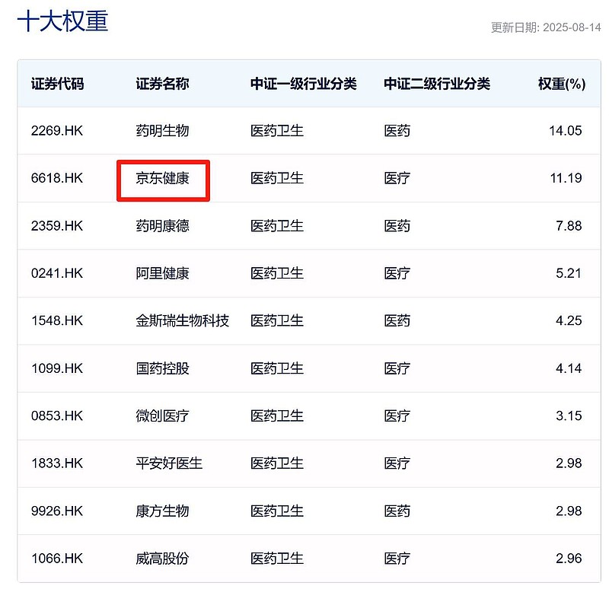Select the 中证二级行业分类 column header

pos(437,84)
